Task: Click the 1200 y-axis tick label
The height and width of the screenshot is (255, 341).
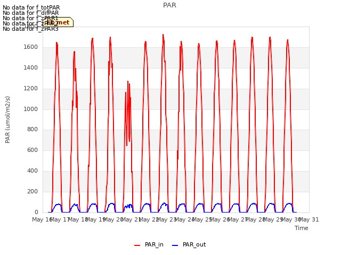Action: point(31,89)
